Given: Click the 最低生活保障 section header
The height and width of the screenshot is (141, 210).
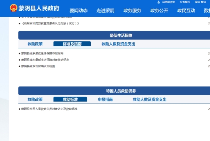Looking at the screenshot, I should pos(121,35).
